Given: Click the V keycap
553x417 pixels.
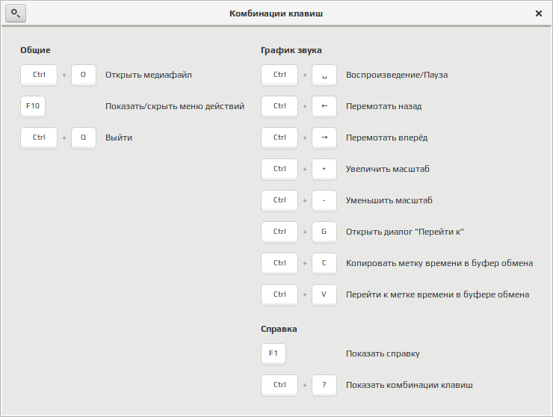Looking at the screenshot, I should pyautogui.click(x=324, y=294).
